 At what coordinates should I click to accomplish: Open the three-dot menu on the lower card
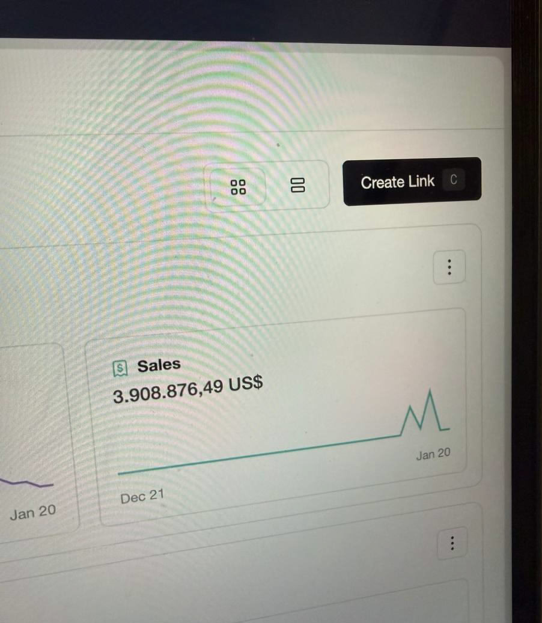coord(452,543)
